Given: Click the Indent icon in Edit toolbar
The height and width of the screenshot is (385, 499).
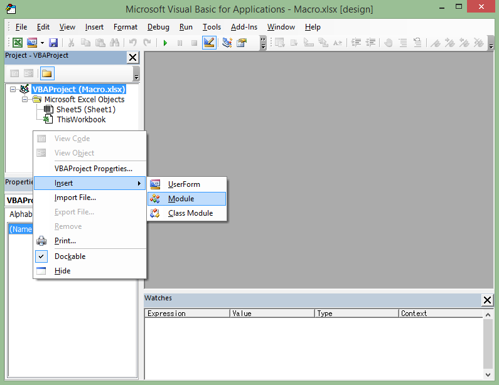Looking at the screenshot, I should coord(356,43).
